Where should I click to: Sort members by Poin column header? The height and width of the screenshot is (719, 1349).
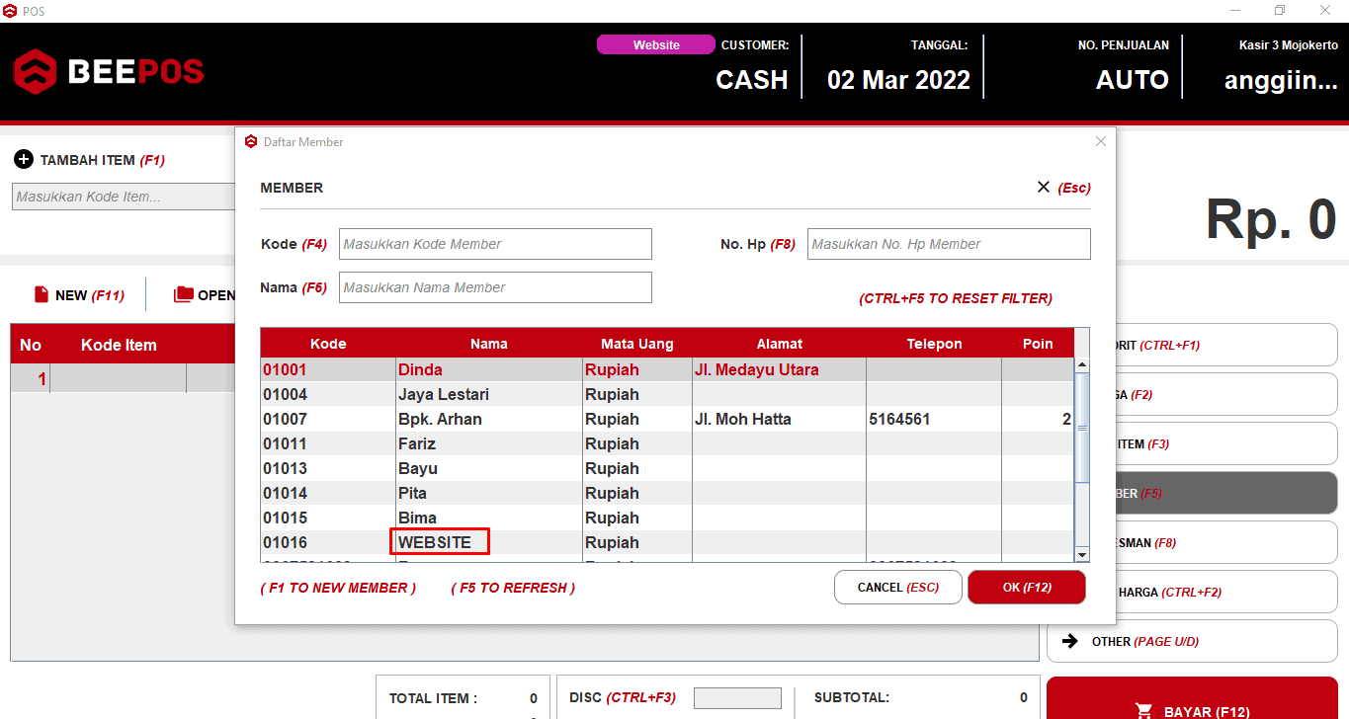coord(1037,344)
